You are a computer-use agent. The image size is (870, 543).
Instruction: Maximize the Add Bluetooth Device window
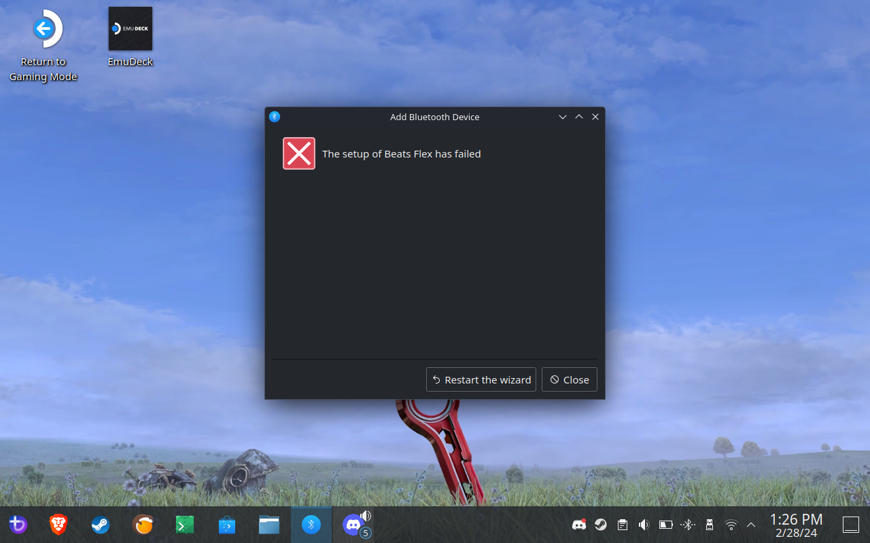pyautogui.click(x=579, y=117)
